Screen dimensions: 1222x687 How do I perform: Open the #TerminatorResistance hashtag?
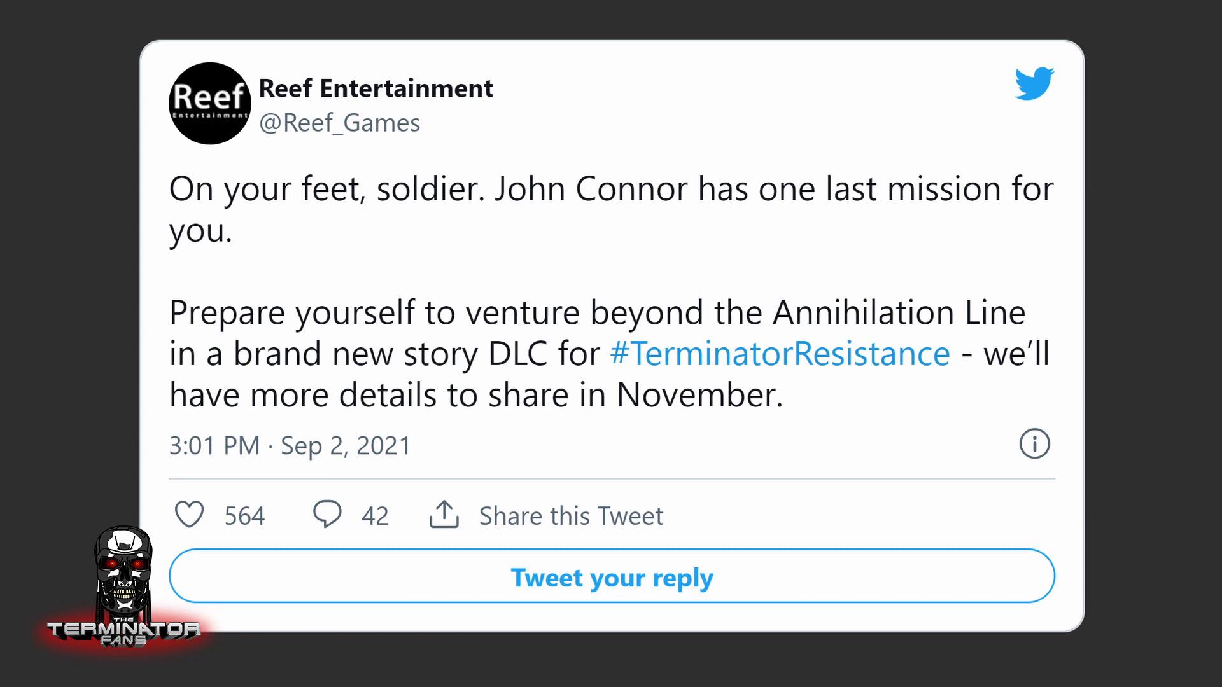click(780, 354)
